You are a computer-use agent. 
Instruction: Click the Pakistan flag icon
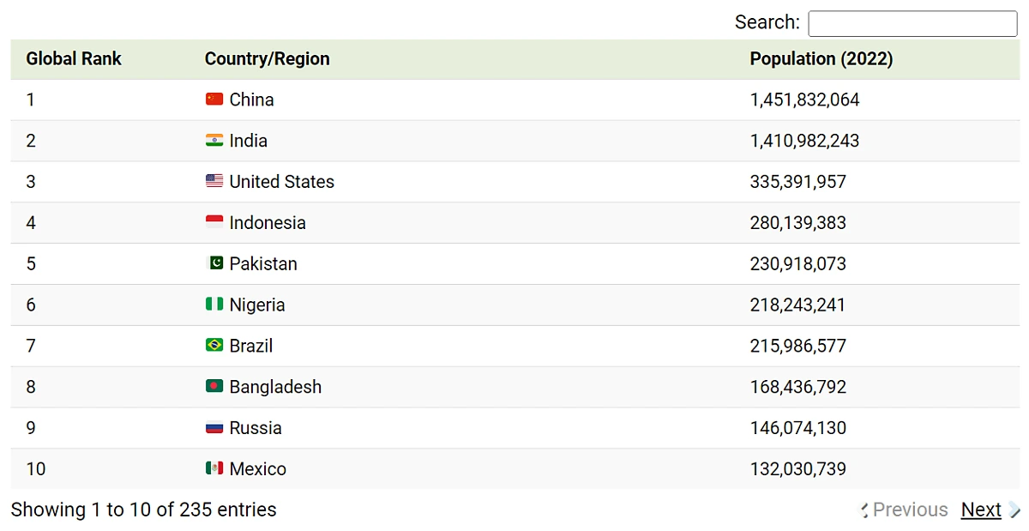[x=216, y=263]
